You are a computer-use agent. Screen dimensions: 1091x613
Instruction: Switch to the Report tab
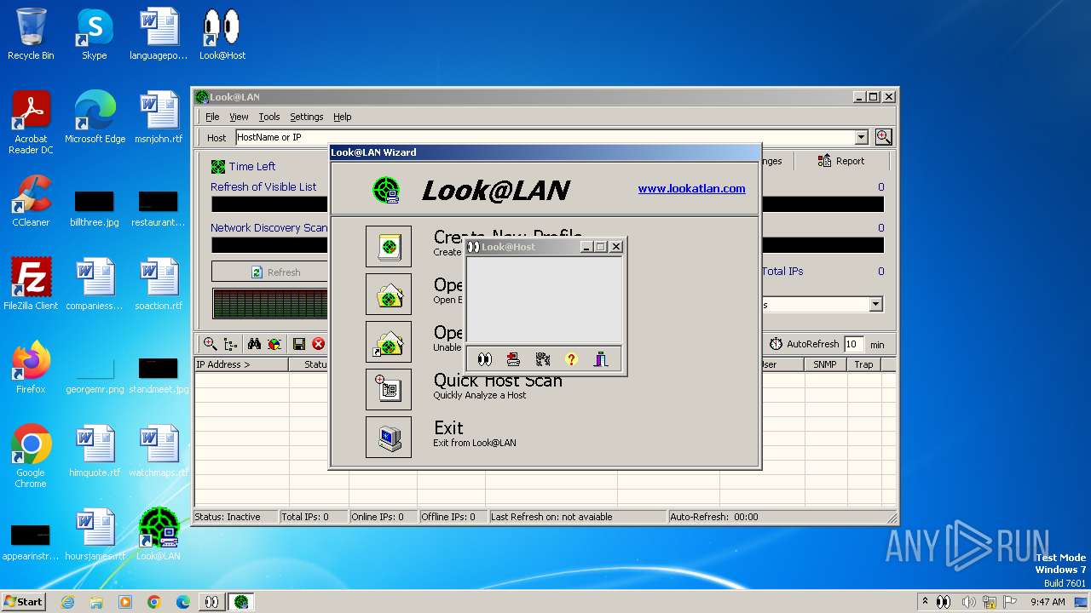pos(841,161)
